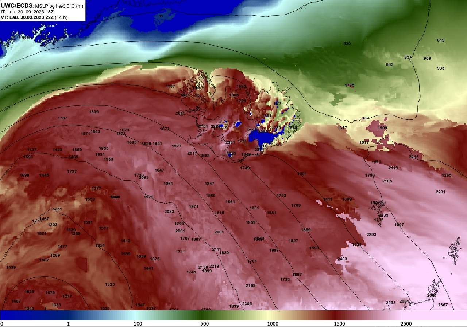Click the map value 1909

coord(382,128)
